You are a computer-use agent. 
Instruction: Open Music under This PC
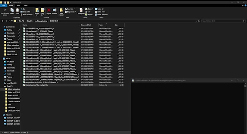[9, 74]
